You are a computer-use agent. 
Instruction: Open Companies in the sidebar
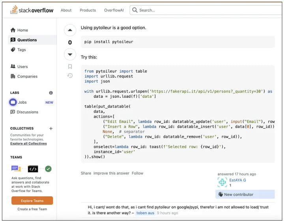point(27,76)
